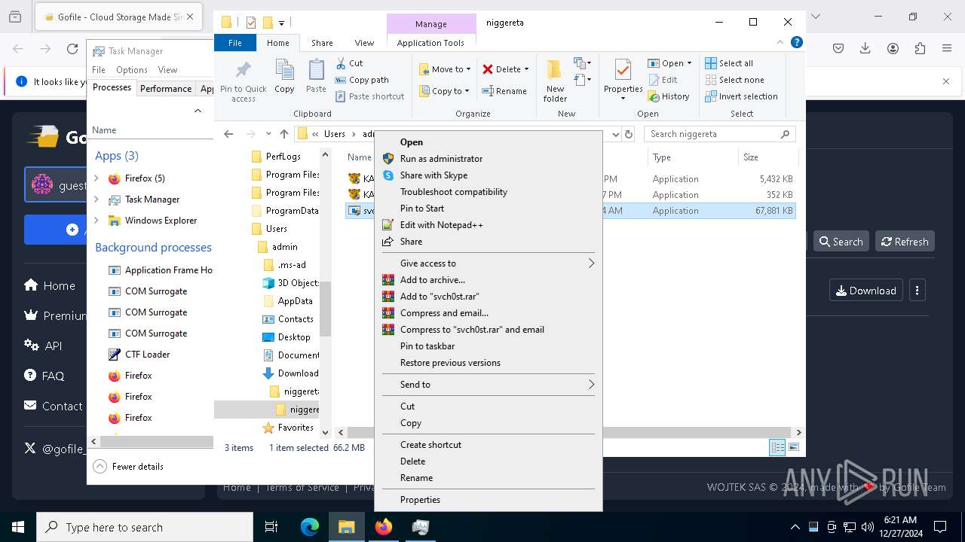Viewport: 965px width, 542px height.
Task: Click Select all in the ribbon
Action: pyautogui.click(x=729, y=63)
